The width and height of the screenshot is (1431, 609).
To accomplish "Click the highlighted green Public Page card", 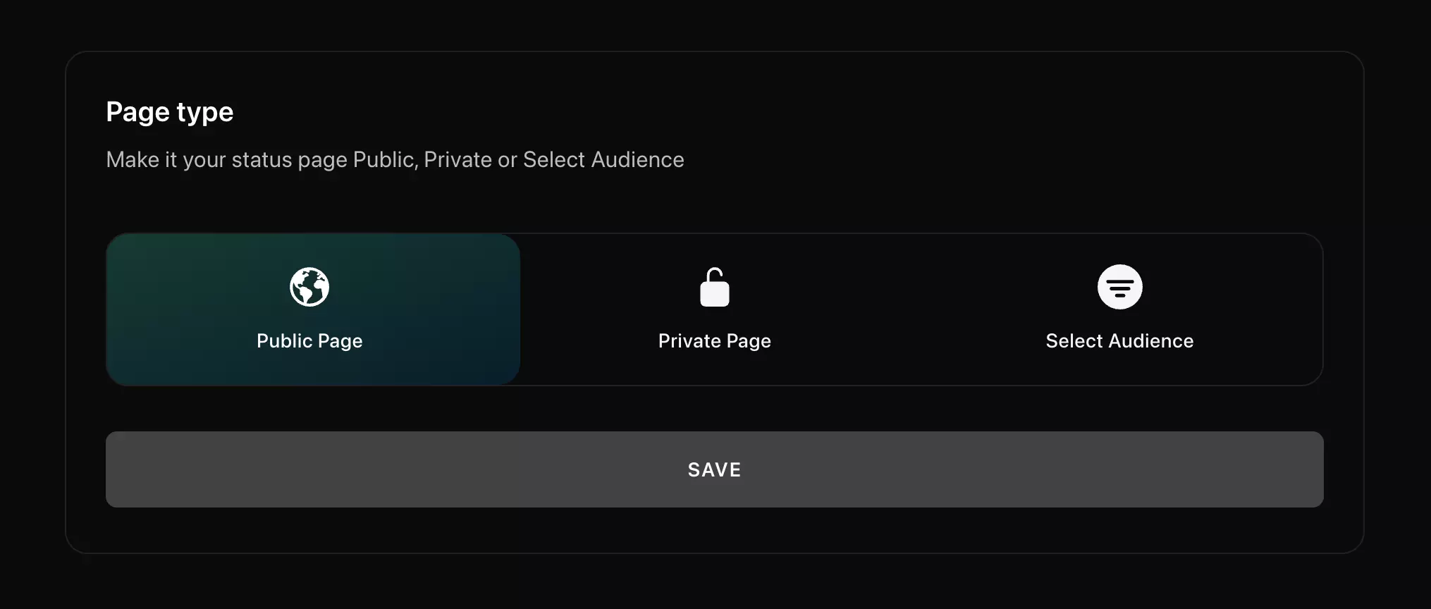I will pyautogui.click(x=313, y=309).
